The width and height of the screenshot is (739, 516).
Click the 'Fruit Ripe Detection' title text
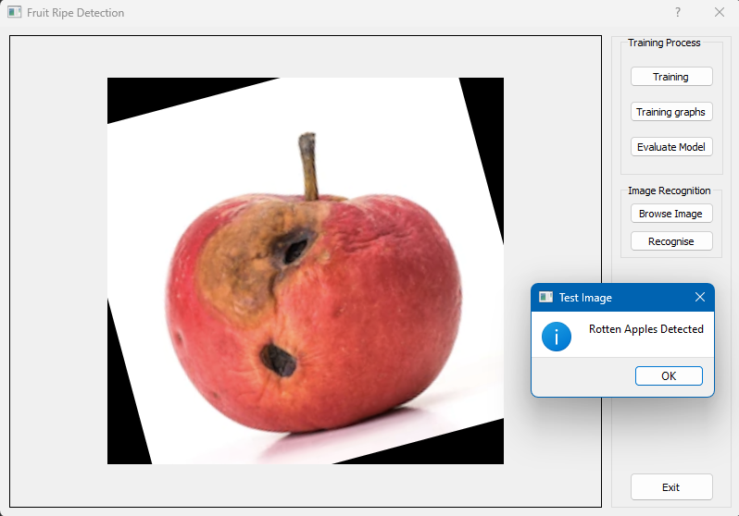pos(75,13)
